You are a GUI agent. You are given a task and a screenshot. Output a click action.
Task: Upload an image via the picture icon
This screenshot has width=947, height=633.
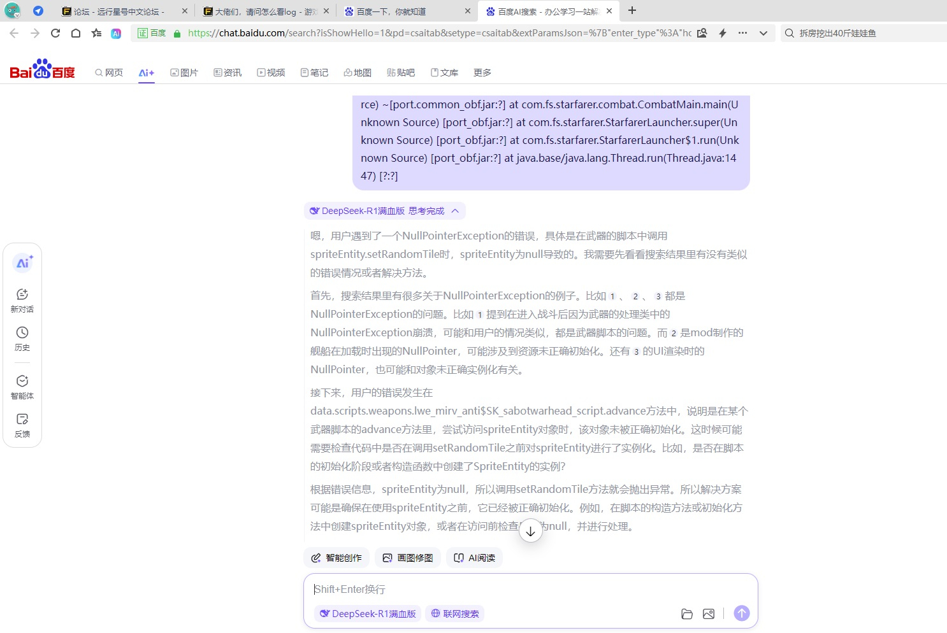point(708,613)
